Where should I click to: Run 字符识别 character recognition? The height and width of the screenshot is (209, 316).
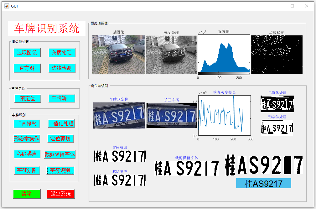point(60,170)
